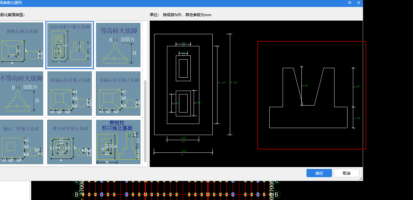Cancel the dialog with 取消
Viewport: 413px width, 200px height.
point(347,173)
